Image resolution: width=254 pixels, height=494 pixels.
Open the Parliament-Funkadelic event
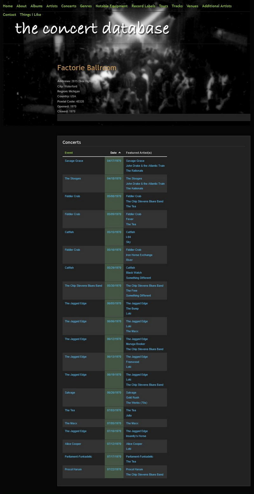[78, 456]
